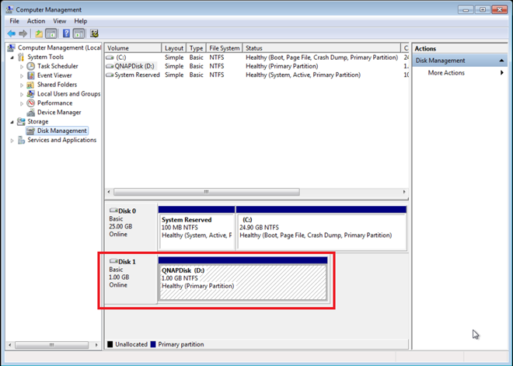Expand the Shared Folders node
Image resolution: width=513 pixels, height=366 pixels.
pos(22,85)
